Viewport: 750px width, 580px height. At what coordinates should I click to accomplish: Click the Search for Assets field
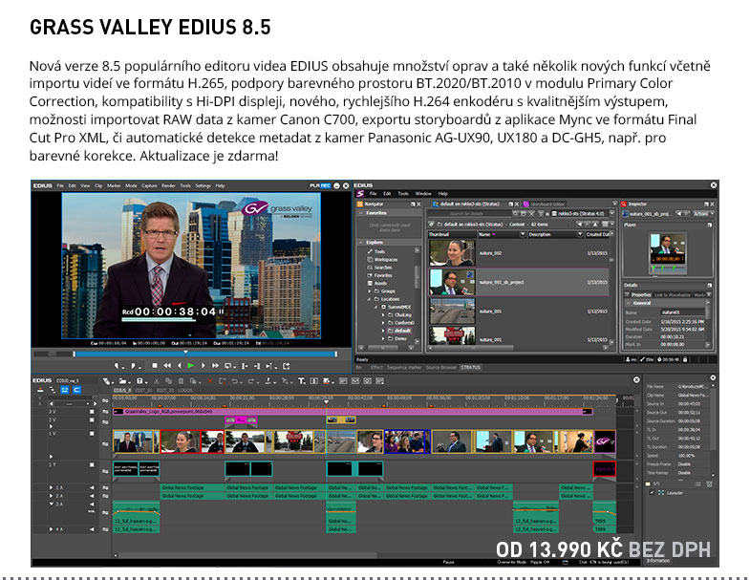(468, 213)
